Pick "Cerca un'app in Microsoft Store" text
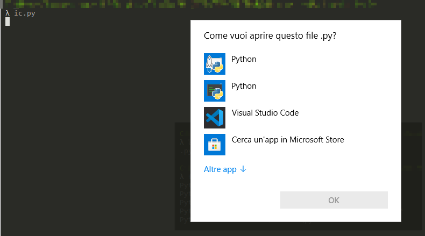The height and width of the screenshot is (236, 425). [x=287, y=140]
